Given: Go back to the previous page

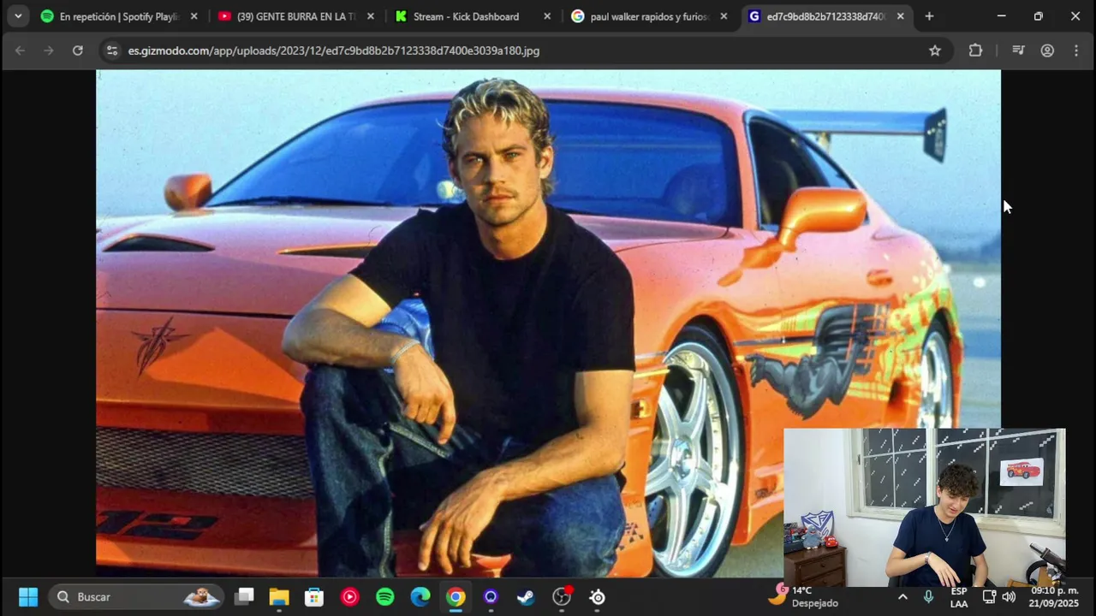Looking at the screenshot, I should tap(20, 50).
